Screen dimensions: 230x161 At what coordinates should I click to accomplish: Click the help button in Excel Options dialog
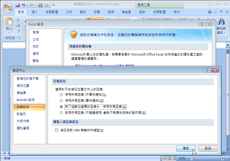tap(202, 24)
